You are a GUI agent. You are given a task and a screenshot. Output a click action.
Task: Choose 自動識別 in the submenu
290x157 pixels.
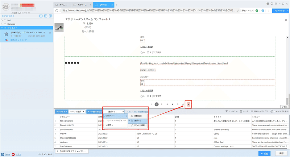click(138, 116)
